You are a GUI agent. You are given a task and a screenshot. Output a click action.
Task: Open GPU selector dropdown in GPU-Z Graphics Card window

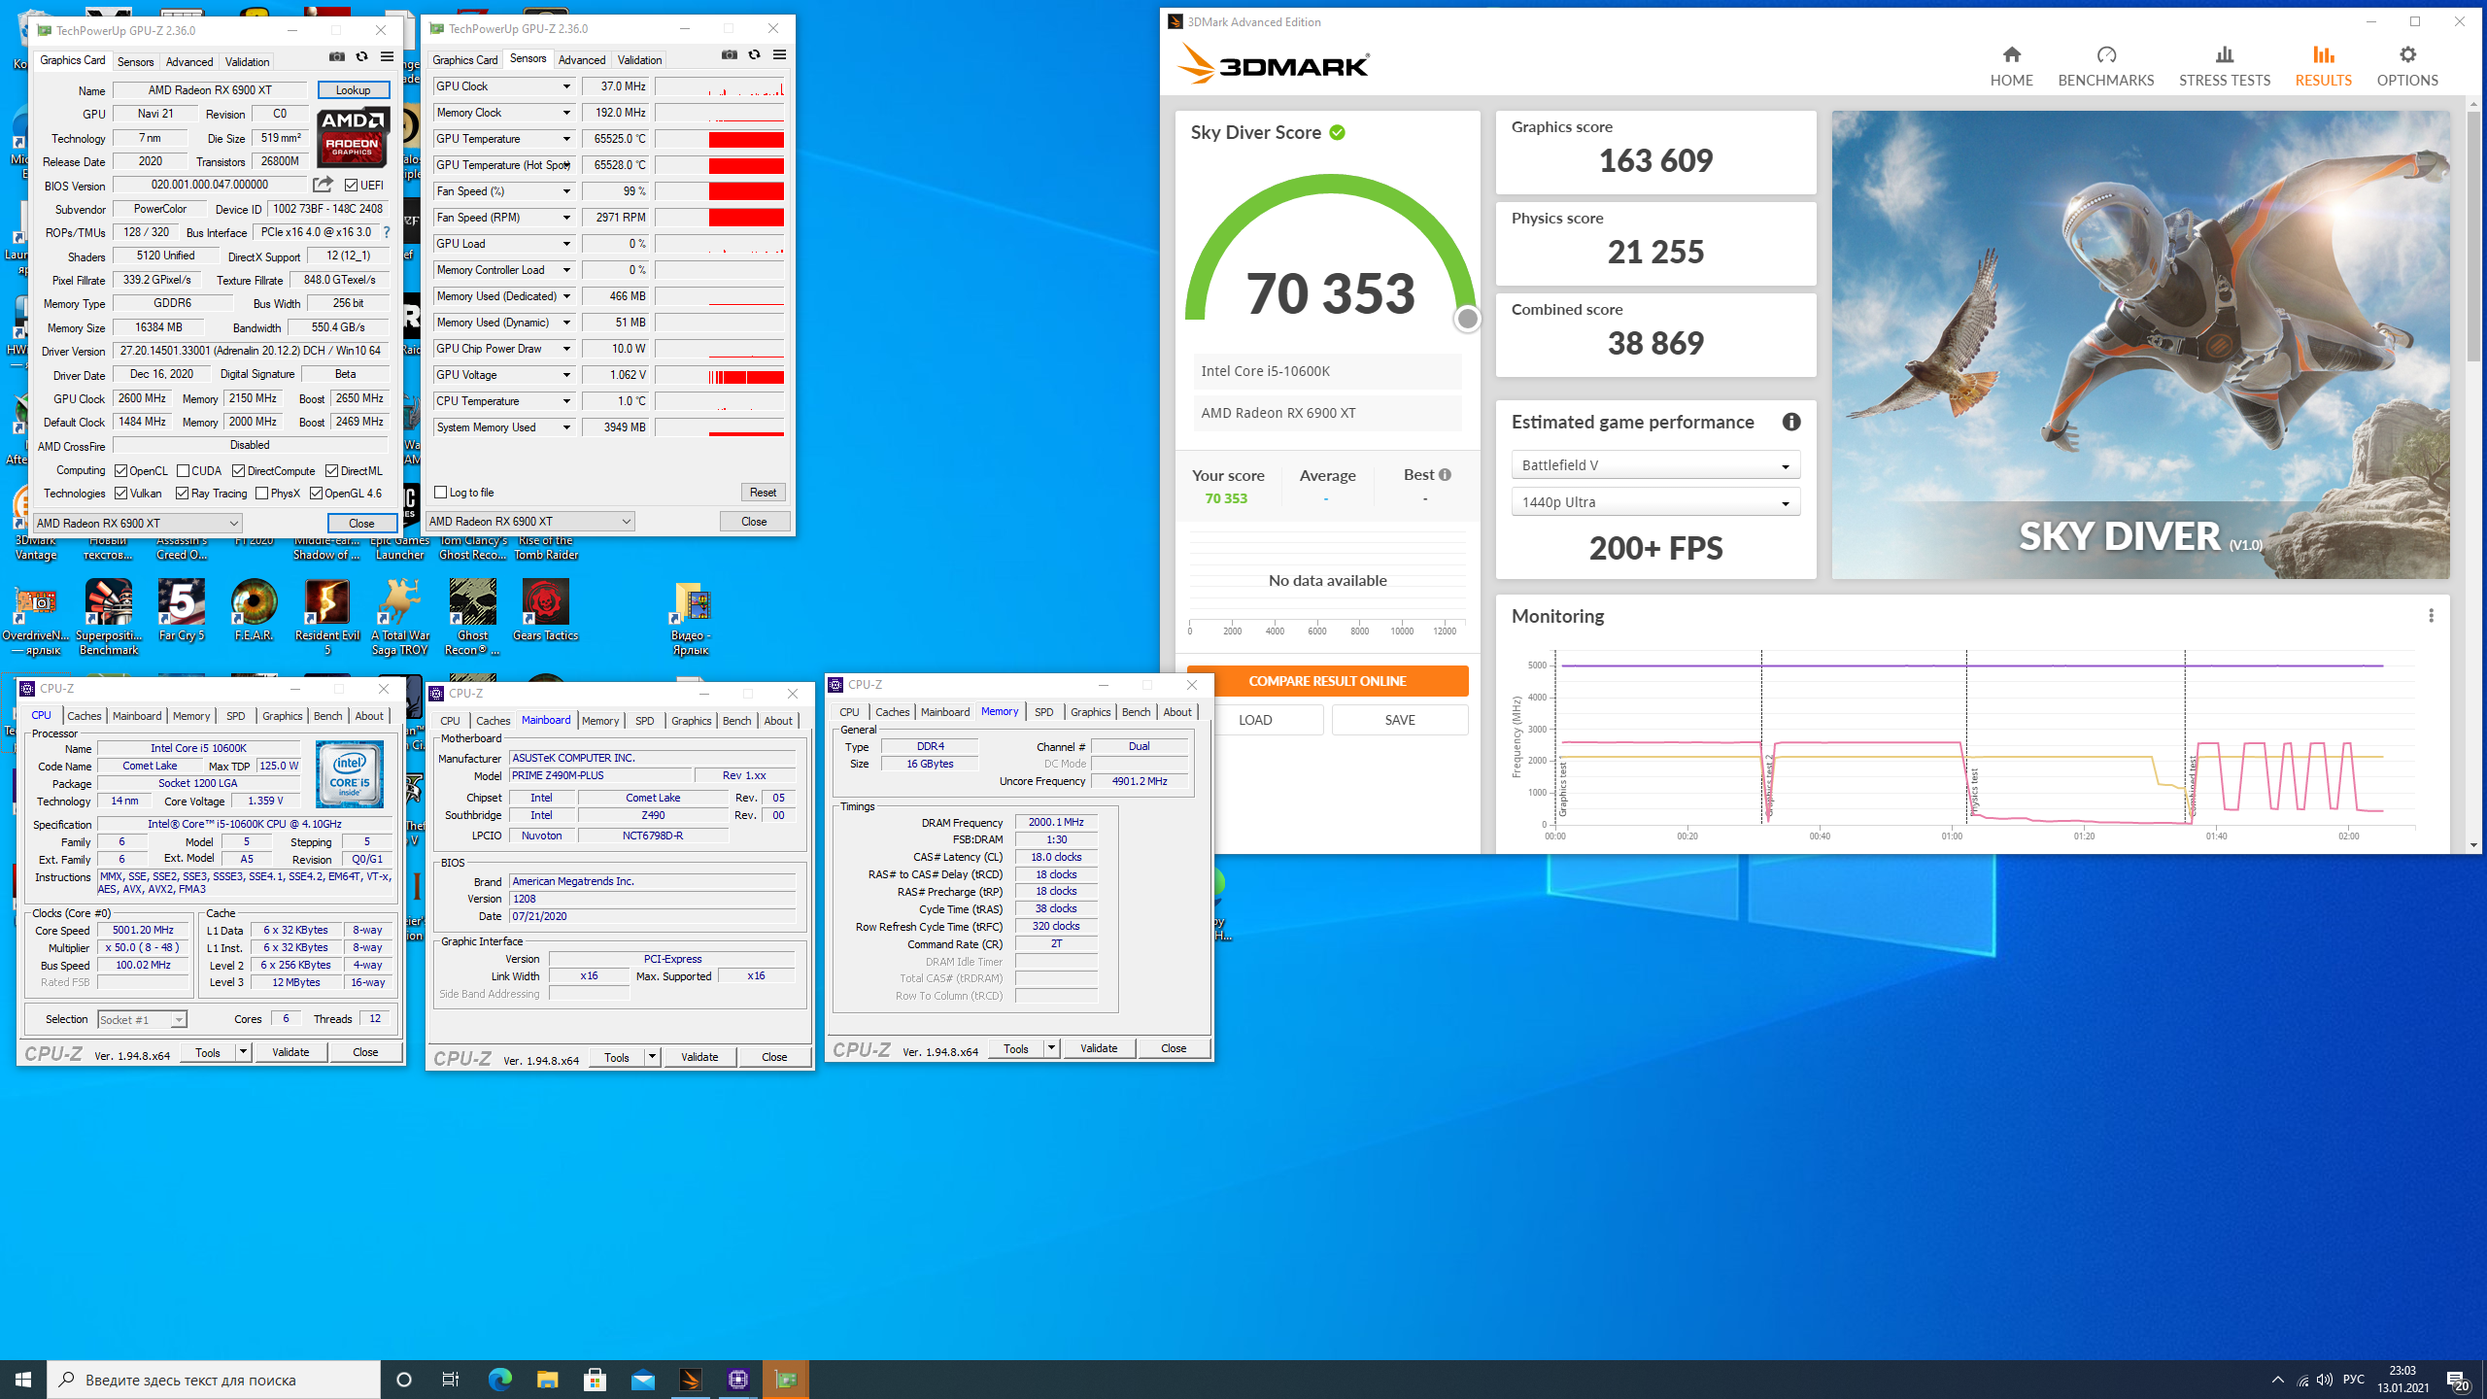tap(137, 523)
